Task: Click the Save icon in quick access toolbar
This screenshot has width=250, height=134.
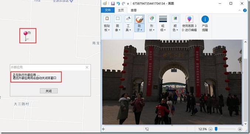Action: coord(113,4)
